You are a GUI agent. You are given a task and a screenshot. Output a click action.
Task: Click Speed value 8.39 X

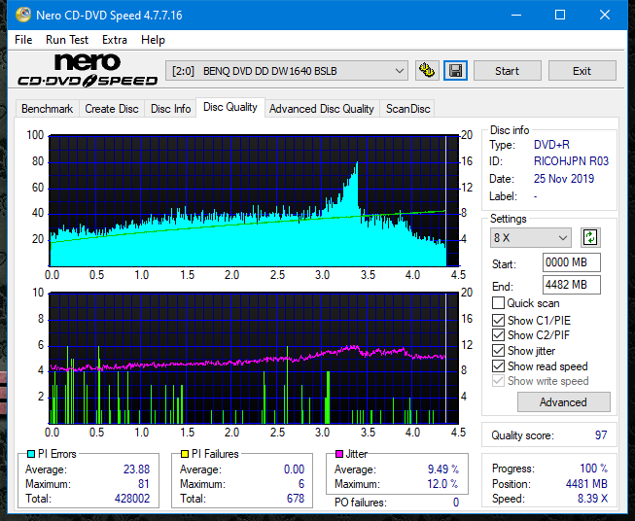point(592,499)
